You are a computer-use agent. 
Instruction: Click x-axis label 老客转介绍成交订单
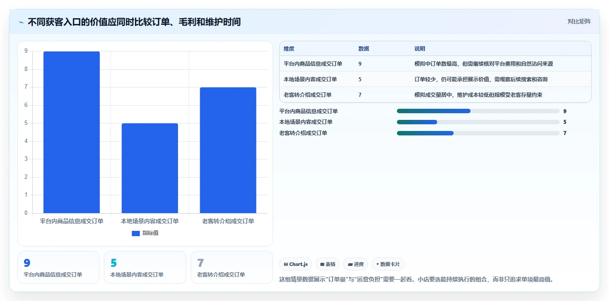228,221
